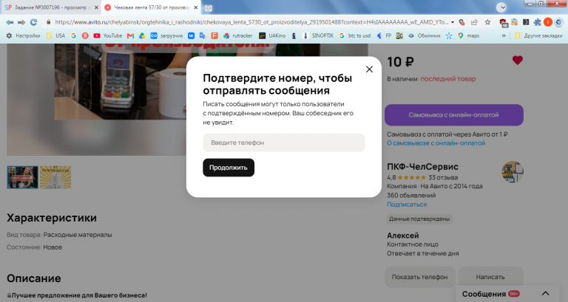Open the 'UAKino' bookmark
Image resolution: width=568 pixels, height=302 pixels.
272,35
